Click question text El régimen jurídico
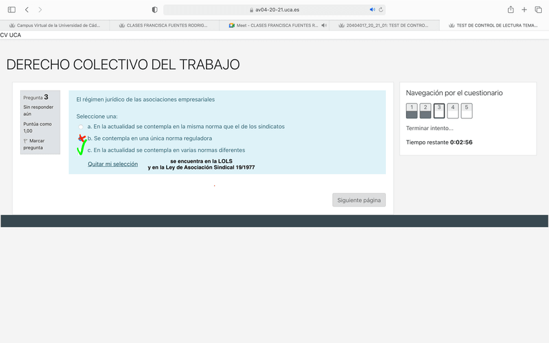The image size is (549, 343). pyautogui.click(x=145, y=100)
